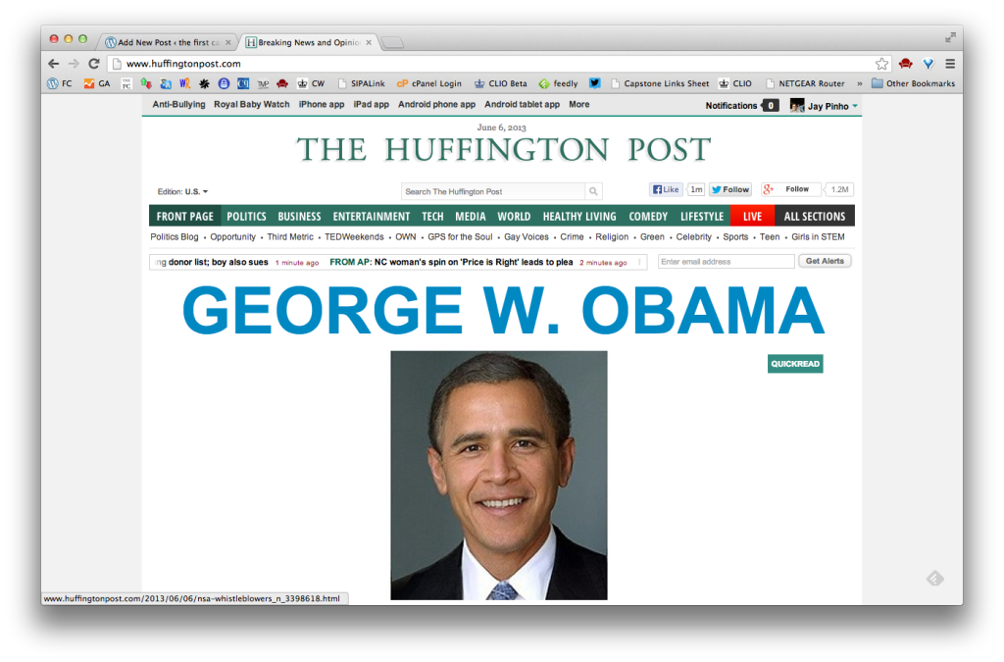Bookmark this page with the star icon
This screenshot has width=1004, height=662.
click(x=881, y=64)
